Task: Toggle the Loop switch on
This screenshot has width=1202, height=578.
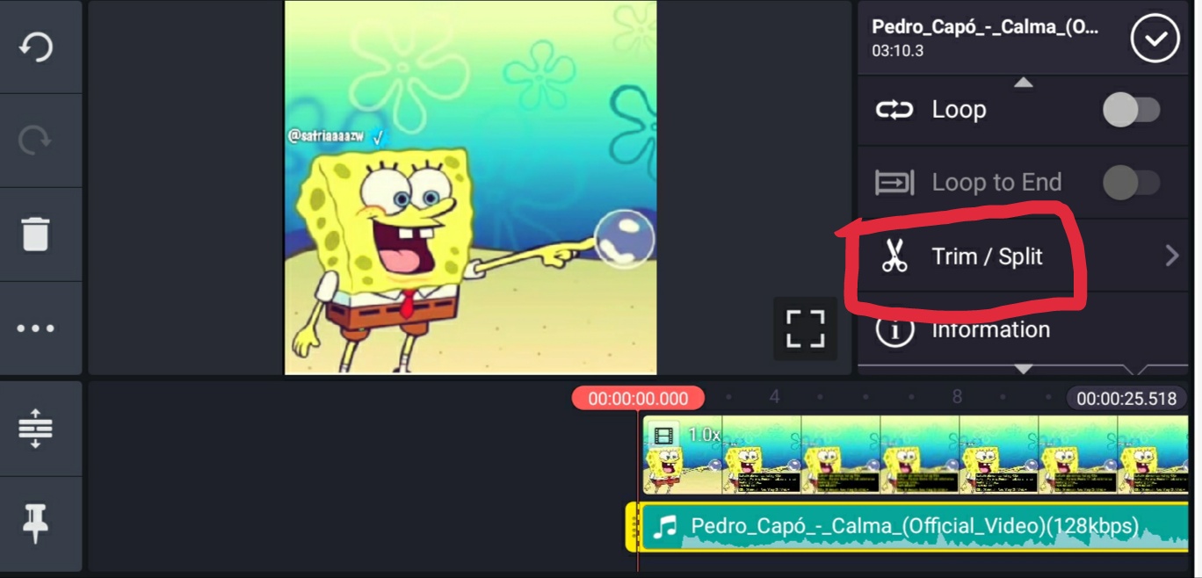Action: click(1132, 110)
